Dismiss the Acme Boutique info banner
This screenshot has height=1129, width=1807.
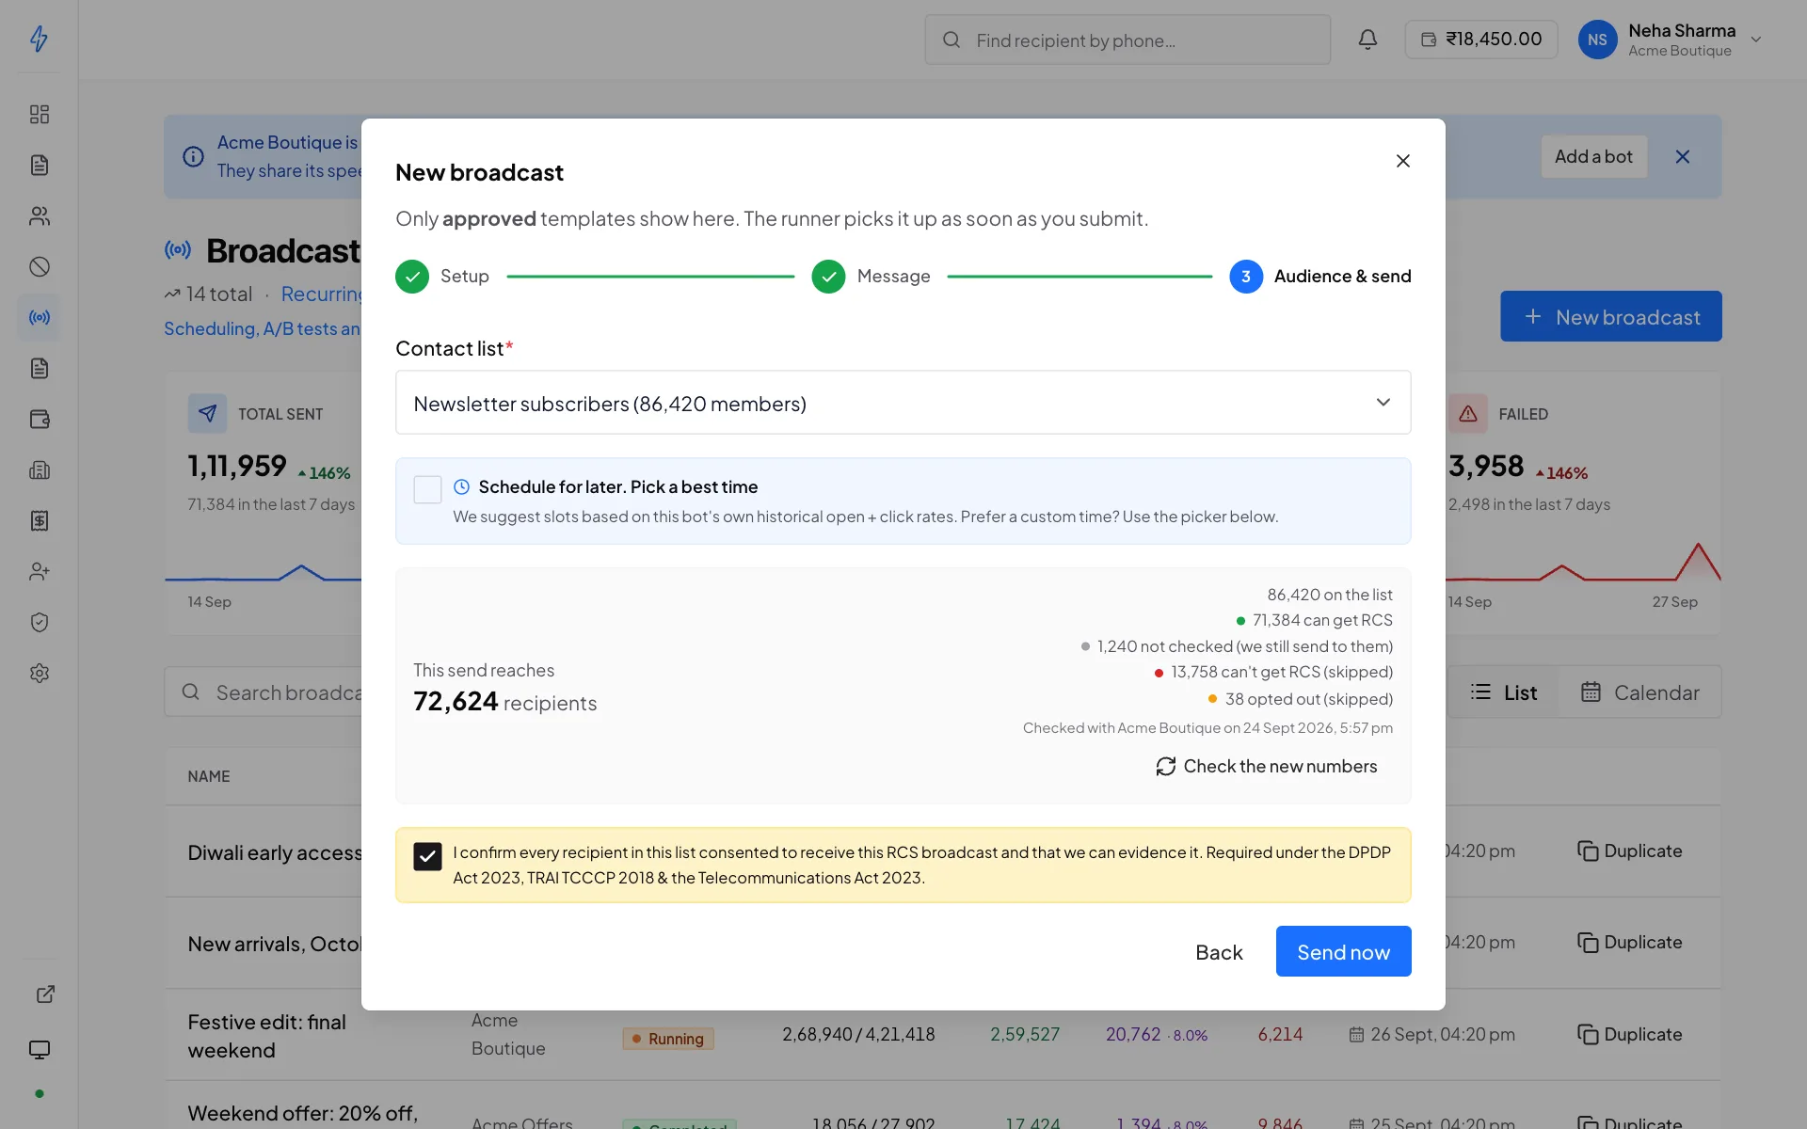pos(1683,156)
